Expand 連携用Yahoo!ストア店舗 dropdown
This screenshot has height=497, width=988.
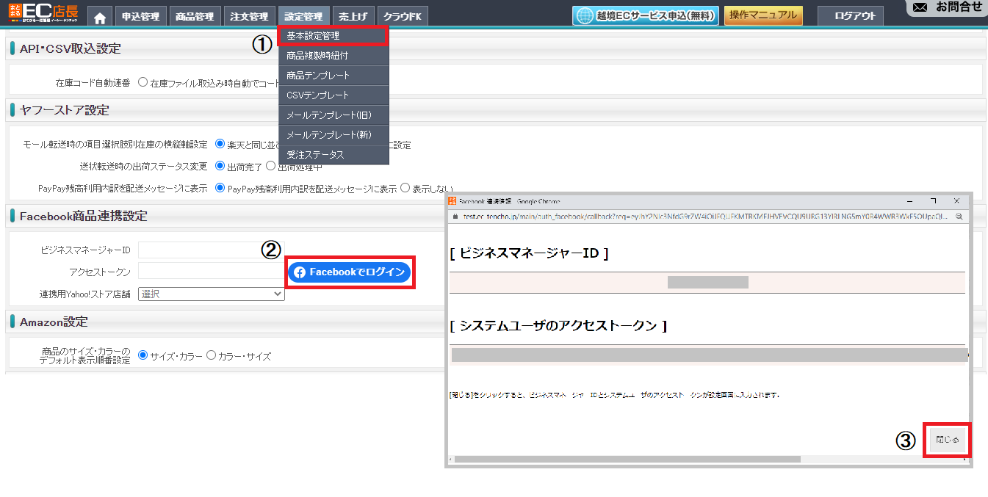coord(212,294)
